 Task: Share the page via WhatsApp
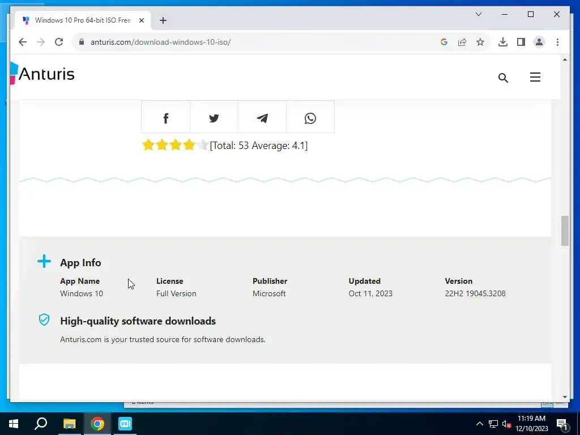click(310, 117)
